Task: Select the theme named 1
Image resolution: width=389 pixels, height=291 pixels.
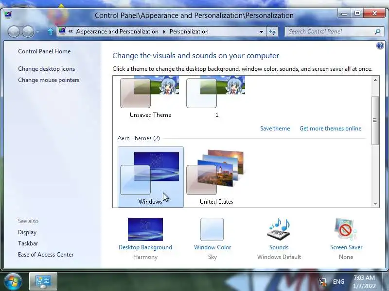Action: 216,97
